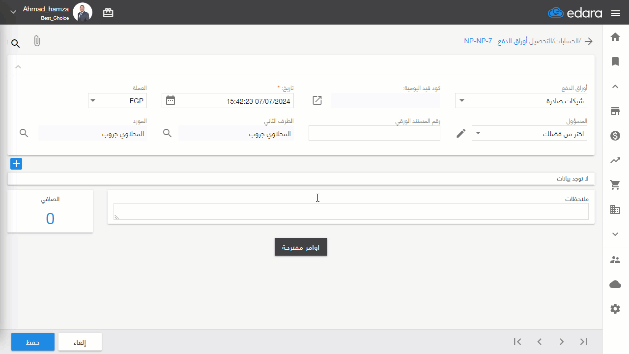This screenshot has width=629, height=354.
Task: Click the pencil edit icon beside المسؤول
Action: pos(461,133)
